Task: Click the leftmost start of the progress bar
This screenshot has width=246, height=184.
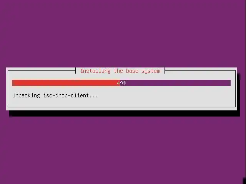Action: (x=13, y=83)
